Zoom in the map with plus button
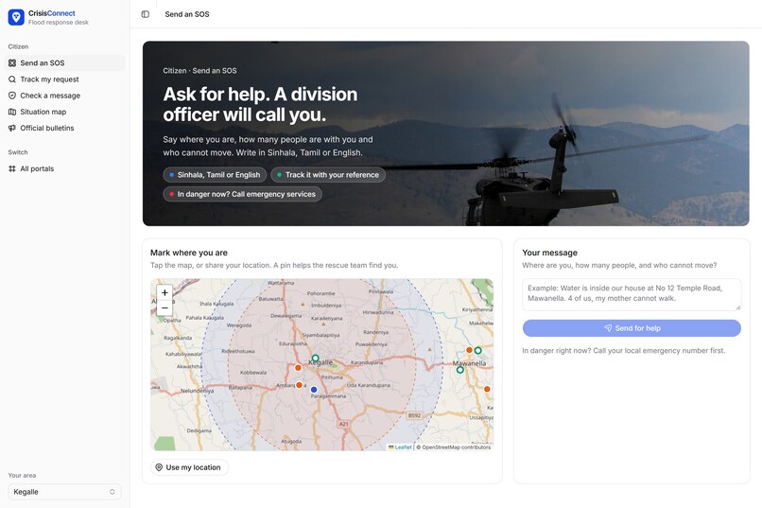Image resolution: width=762 pixels, height=508 pixels. pyautogui.click(x=165, y=292)
